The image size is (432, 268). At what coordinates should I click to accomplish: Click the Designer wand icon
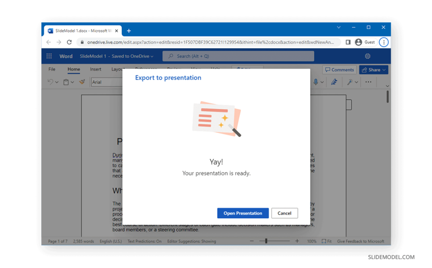(350, 82)
